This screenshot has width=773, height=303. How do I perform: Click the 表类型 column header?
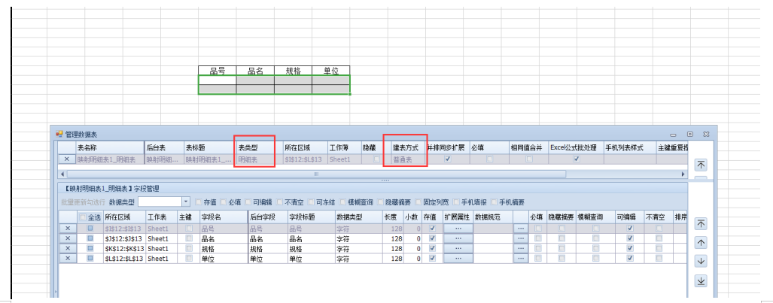255,148
